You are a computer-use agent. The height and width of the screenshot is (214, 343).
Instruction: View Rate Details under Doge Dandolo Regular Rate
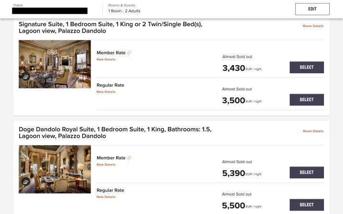pos(106,197)
